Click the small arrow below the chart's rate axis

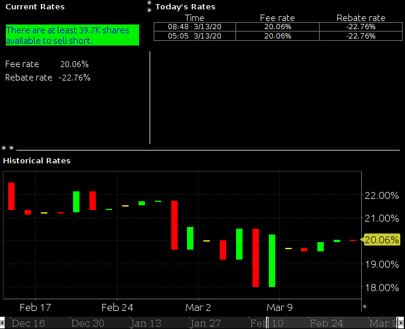(x=365, y=307)
